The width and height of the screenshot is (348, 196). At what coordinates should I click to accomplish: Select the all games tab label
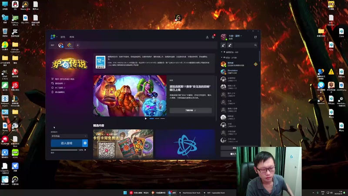click(52, 45)
